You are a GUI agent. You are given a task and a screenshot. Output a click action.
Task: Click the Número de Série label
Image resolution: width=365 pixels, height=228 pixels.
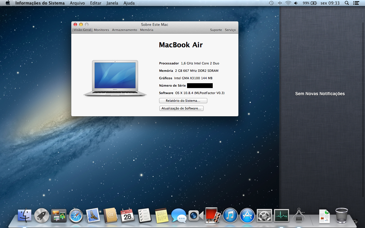click(x=173, y=85)
